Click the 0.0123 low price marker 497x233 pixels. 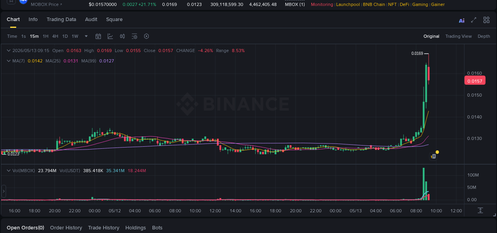[14, 154]
